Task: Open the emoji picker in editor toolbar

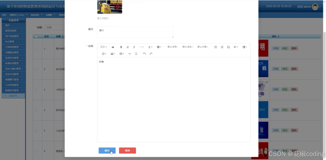Action: tap(104, 54)
